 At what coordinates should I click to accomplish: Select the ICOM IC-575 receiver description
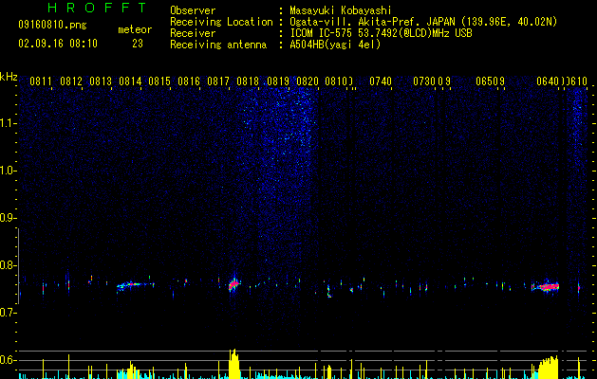point(381,33)
